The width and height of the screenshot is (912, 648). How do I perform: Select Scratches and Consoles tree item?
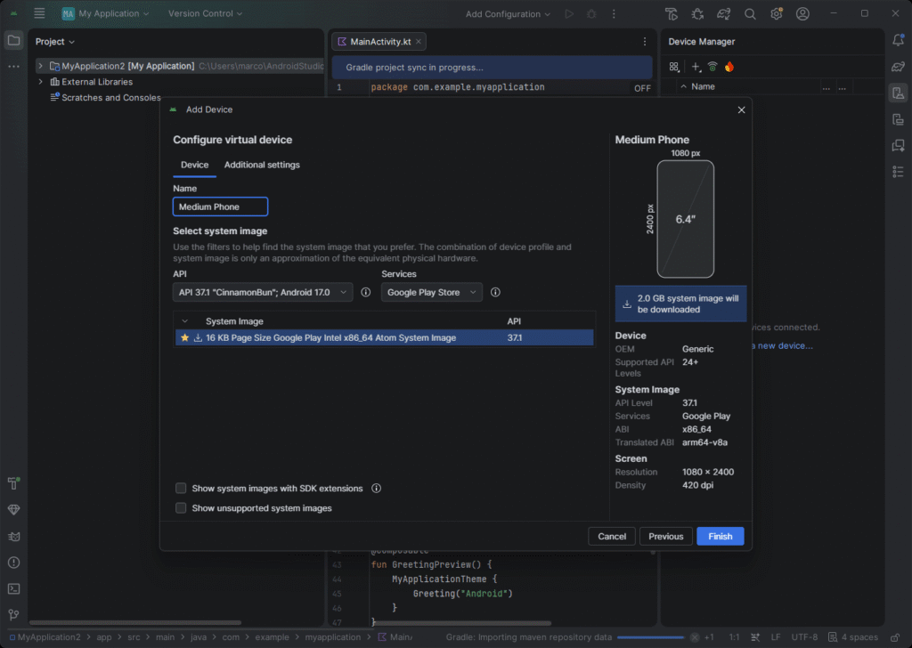pos(110,98)
